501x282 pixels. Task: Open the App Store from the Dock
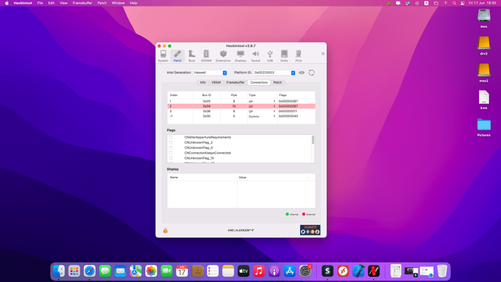coord(290,271)
